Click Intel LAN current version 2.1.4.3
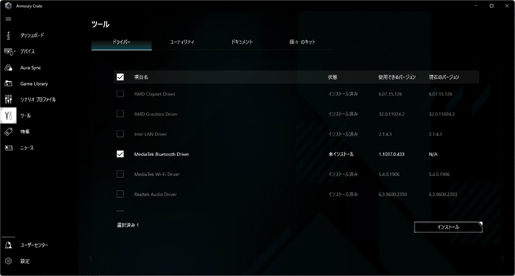 435,134
